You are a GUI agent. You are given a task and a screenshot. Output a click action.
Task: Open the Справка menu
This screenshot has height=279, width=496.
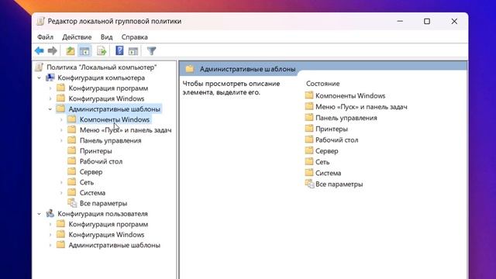(x=134, y=37)
